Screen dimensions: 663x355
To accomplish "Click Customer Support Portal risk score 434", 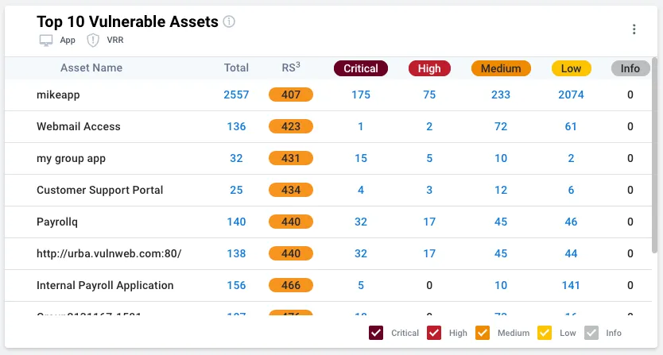I will [x=291, y=190].
